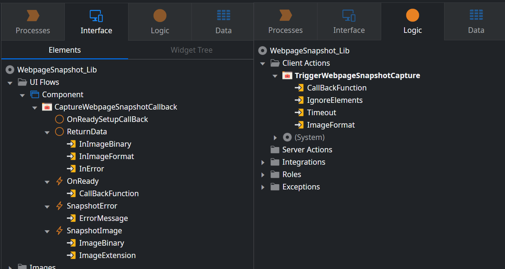Select the Elements sub-tab
The image size is (505, 269).
click(65, 50)
